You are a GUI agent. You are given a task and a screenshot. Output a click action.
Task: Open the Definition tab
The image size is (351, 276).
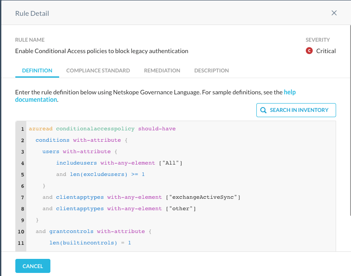37,70
